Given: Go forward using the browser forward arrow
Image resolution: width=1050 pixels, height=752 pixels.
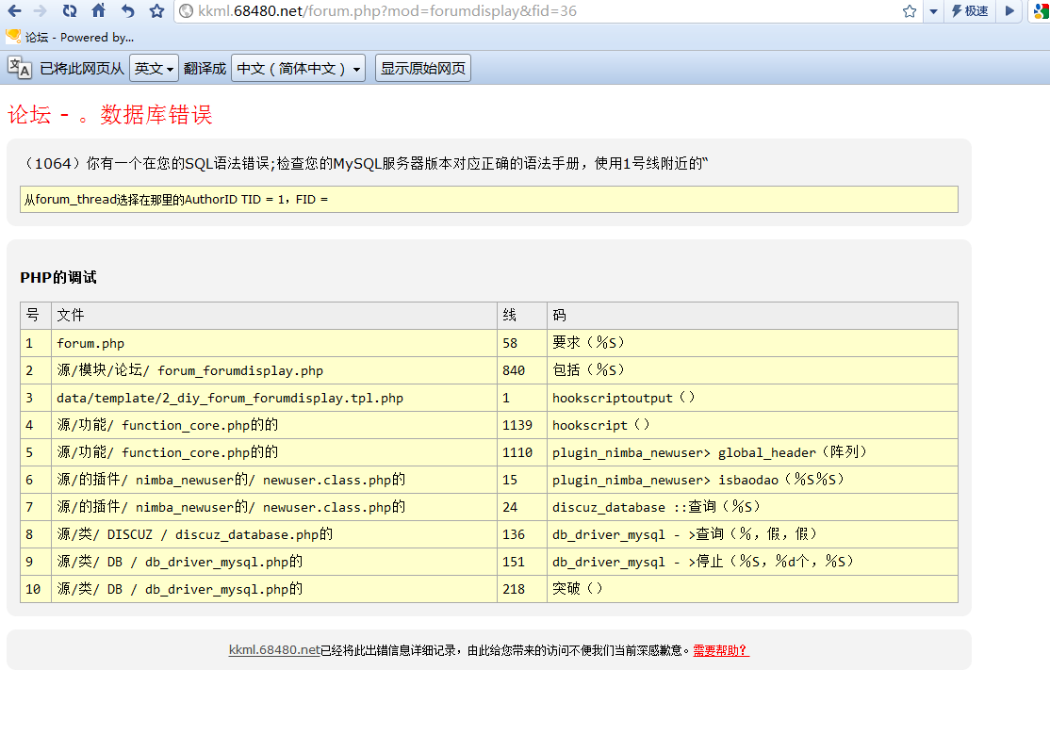Looking at the screenshot, I should [41, 10].
